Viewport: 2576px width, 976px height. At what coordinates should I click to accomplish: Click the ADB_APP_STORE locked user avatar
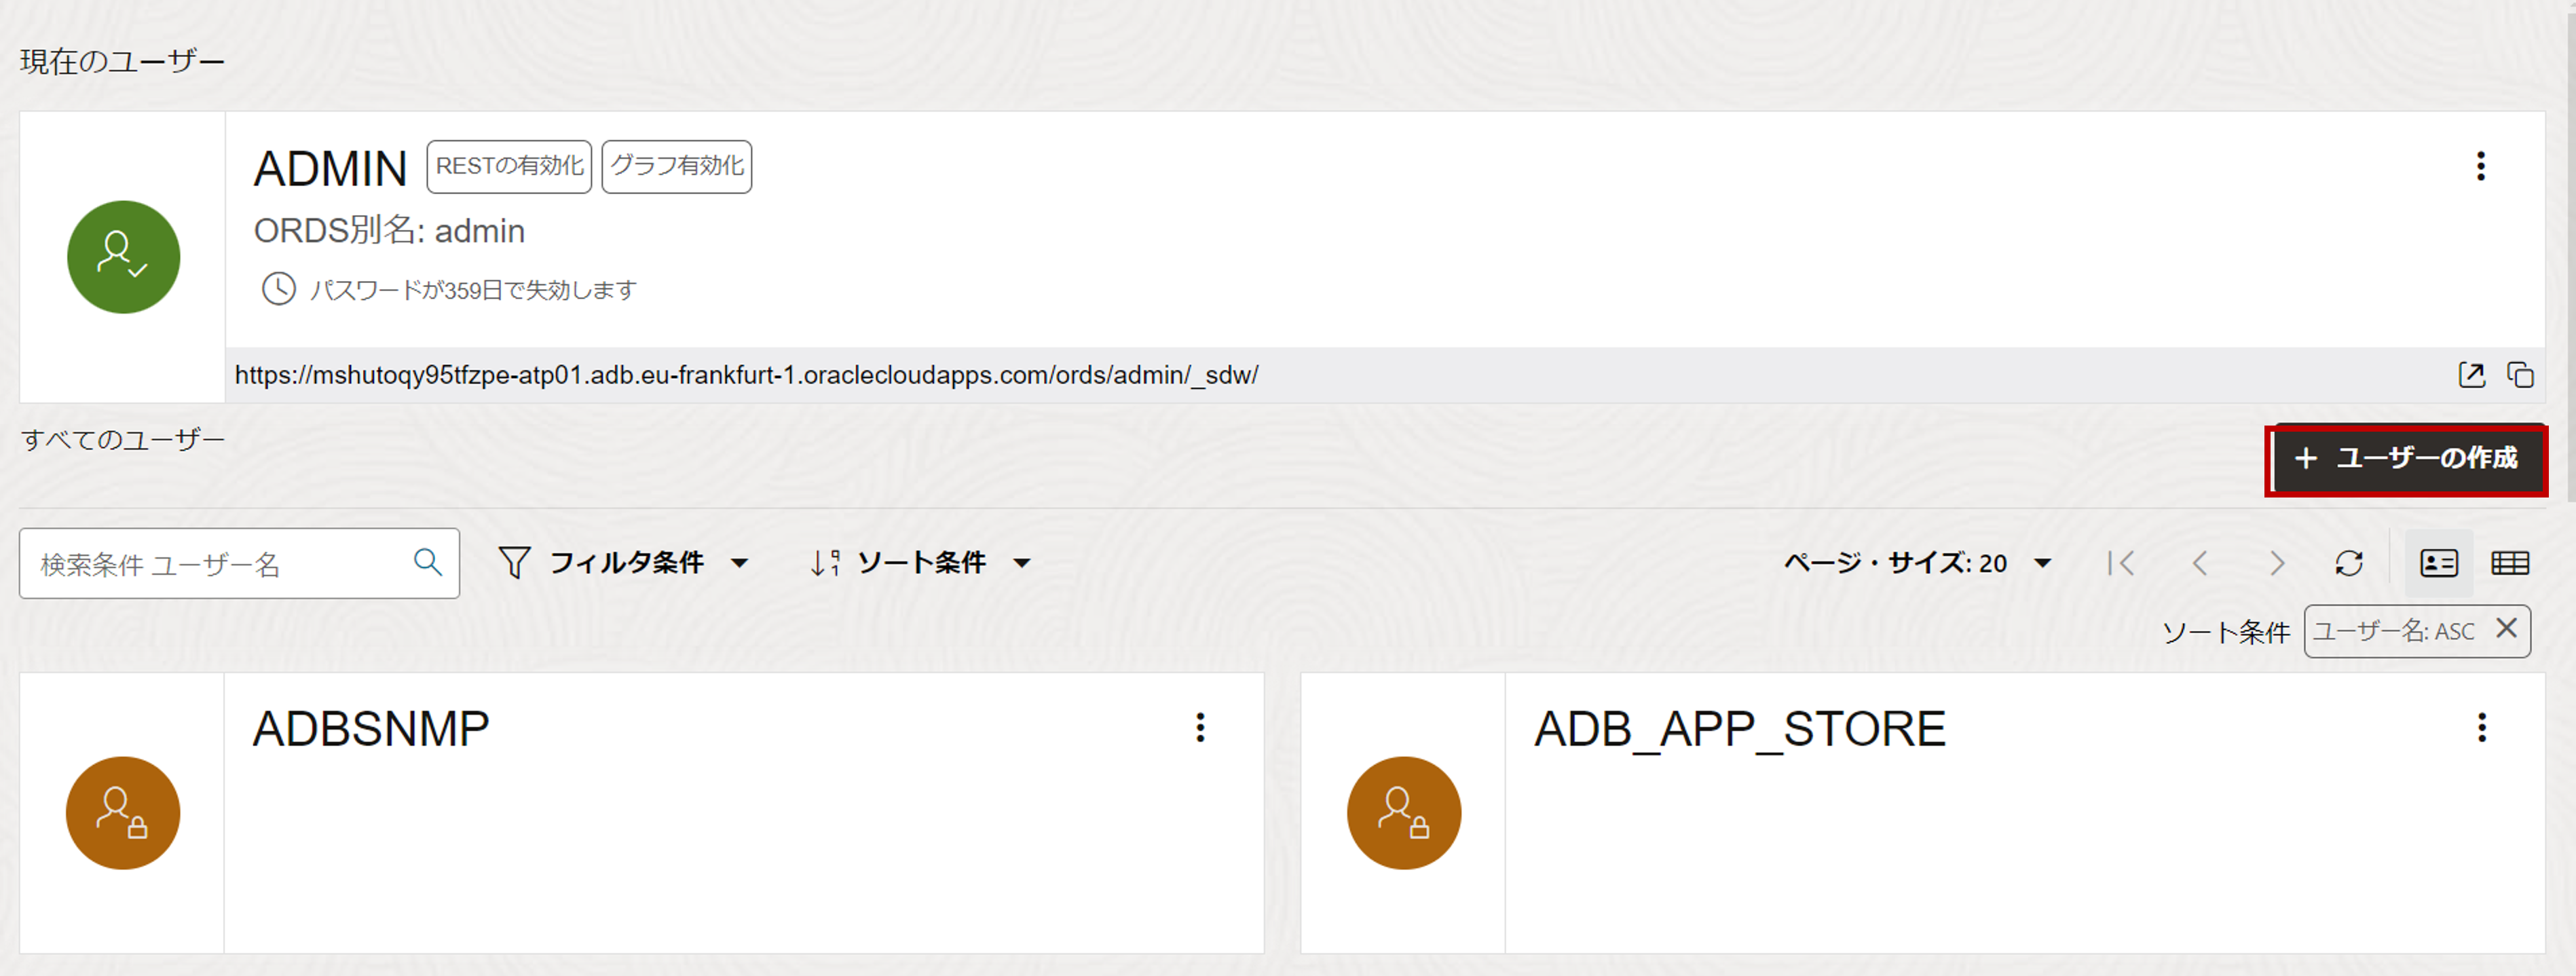[1403, 812]
